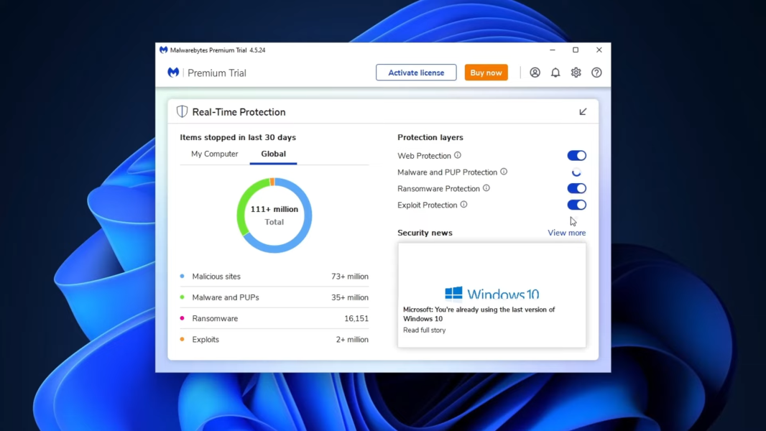
Task: Select the Ransomware row
Action: pyautogui.click(x=274, y=318)
